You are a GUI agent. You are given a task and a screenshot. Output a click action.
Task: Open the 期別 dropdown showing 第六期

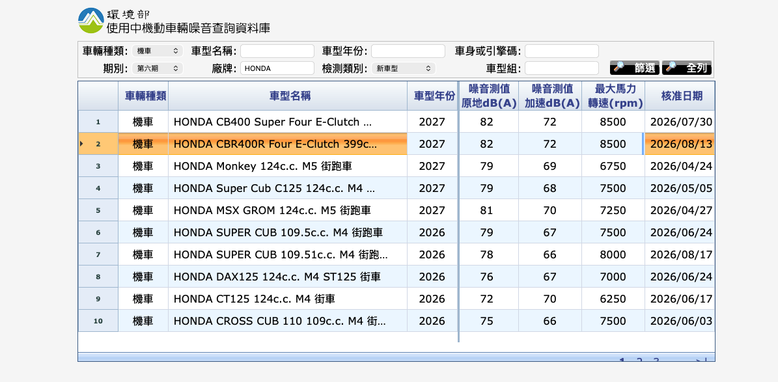tap(158, 68)
